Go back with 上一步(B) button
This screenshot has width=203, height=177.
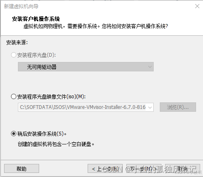pyautogui.click(x=105, y=168)
